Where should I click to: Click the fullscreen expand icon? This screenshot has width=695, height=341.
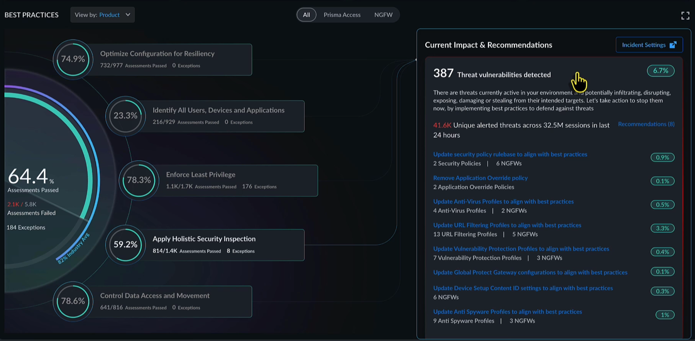point(685,15)
